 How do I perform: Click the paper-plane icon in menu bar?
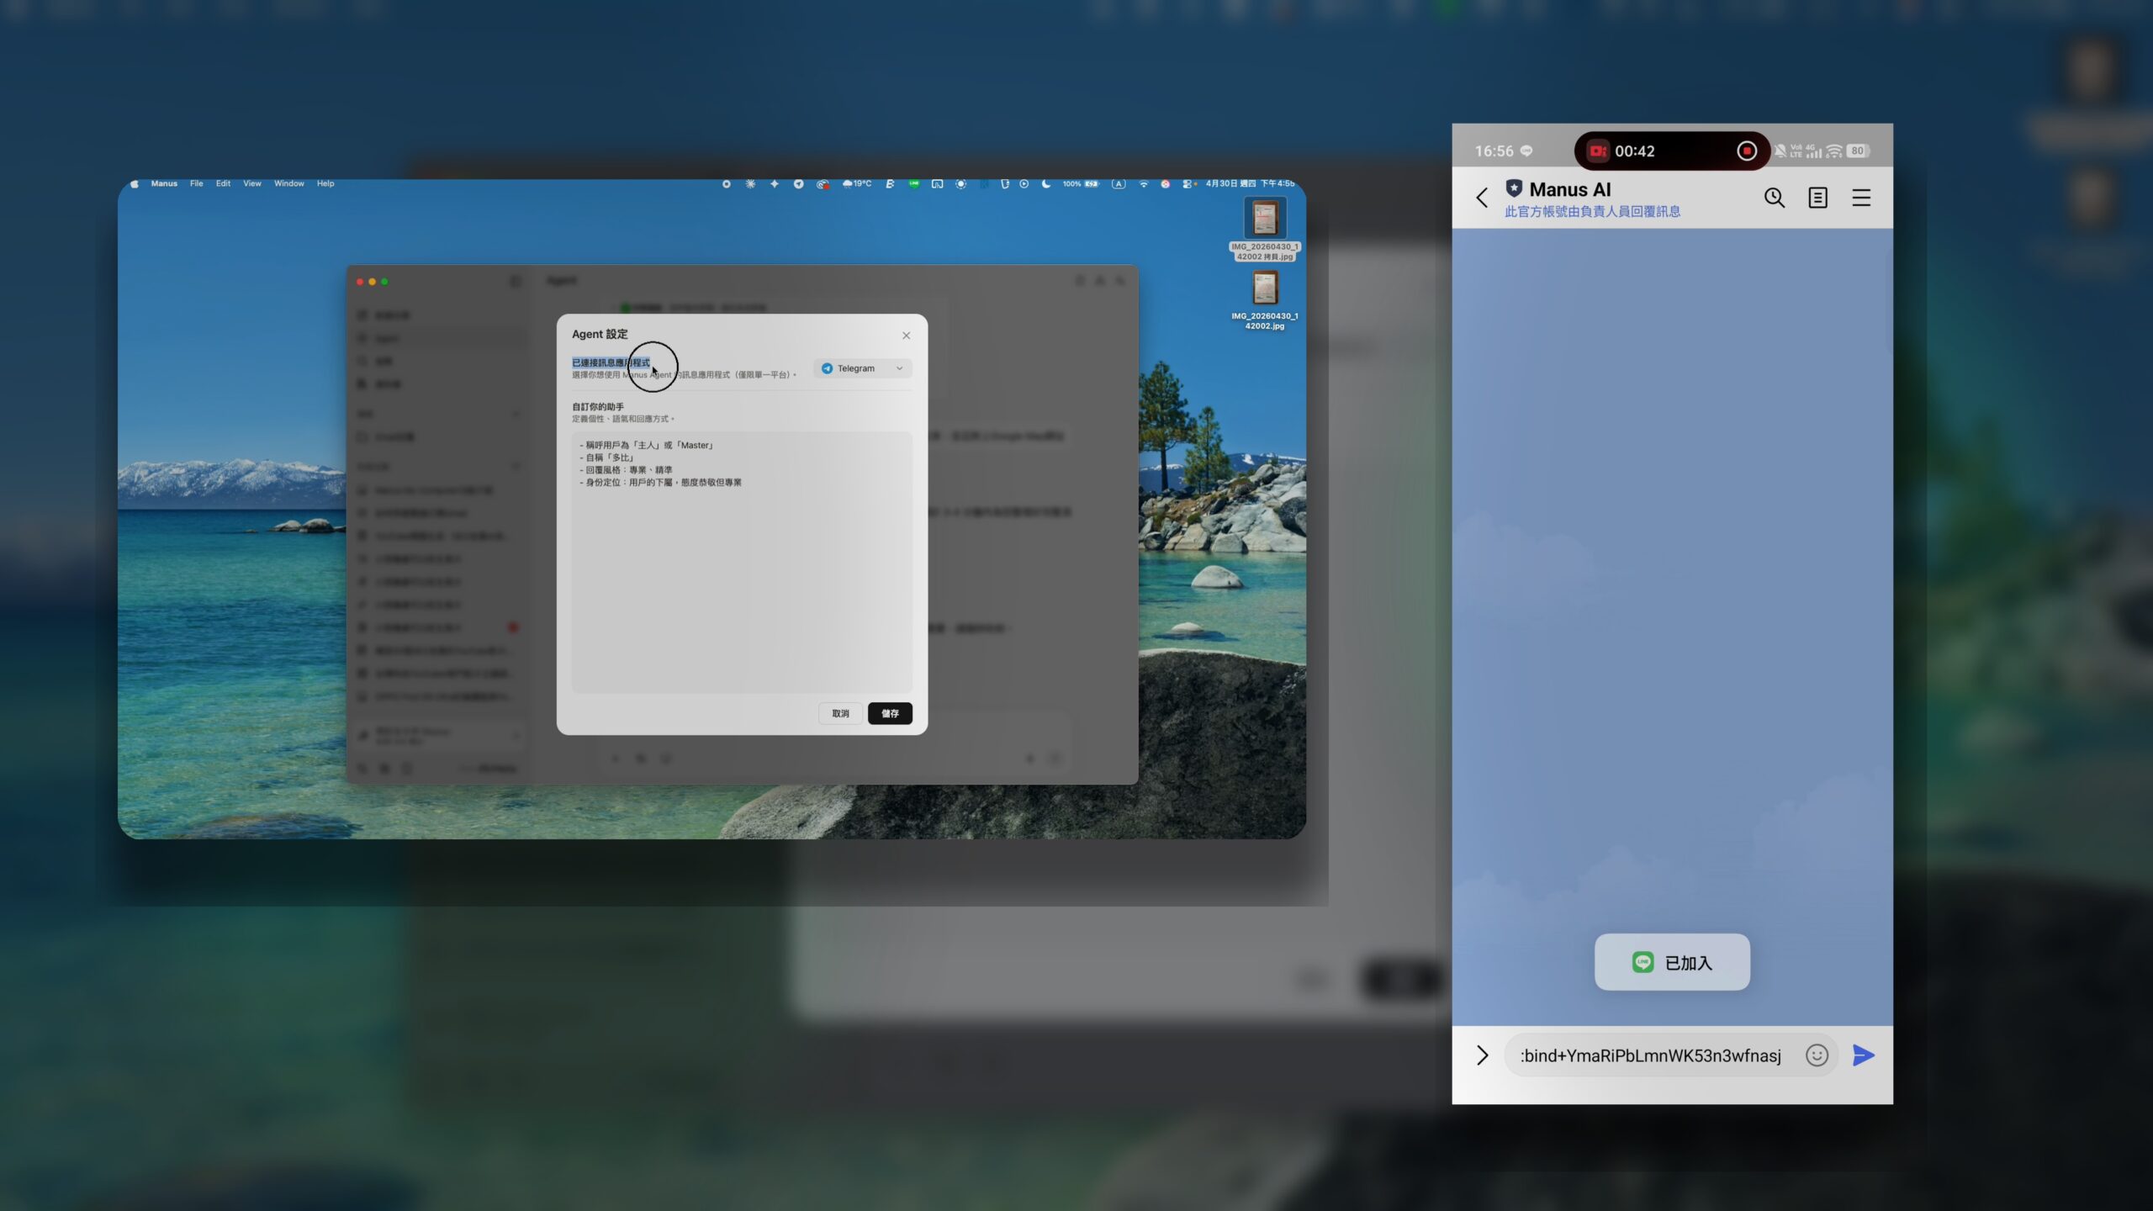[x=798, y=183]
